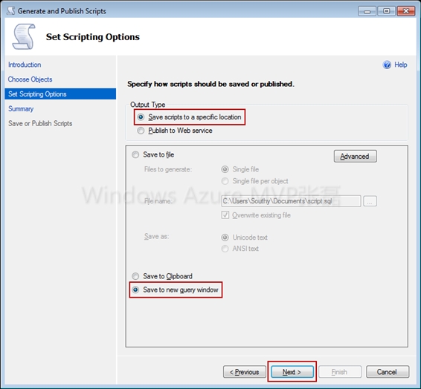Viewport: 421px width, 389px height.
Task: Select the ANSI text radio button
Action: tap(225, 249)
